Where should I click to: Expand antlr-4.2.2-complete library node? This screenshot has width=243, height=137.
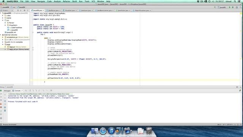click(3, 42)
